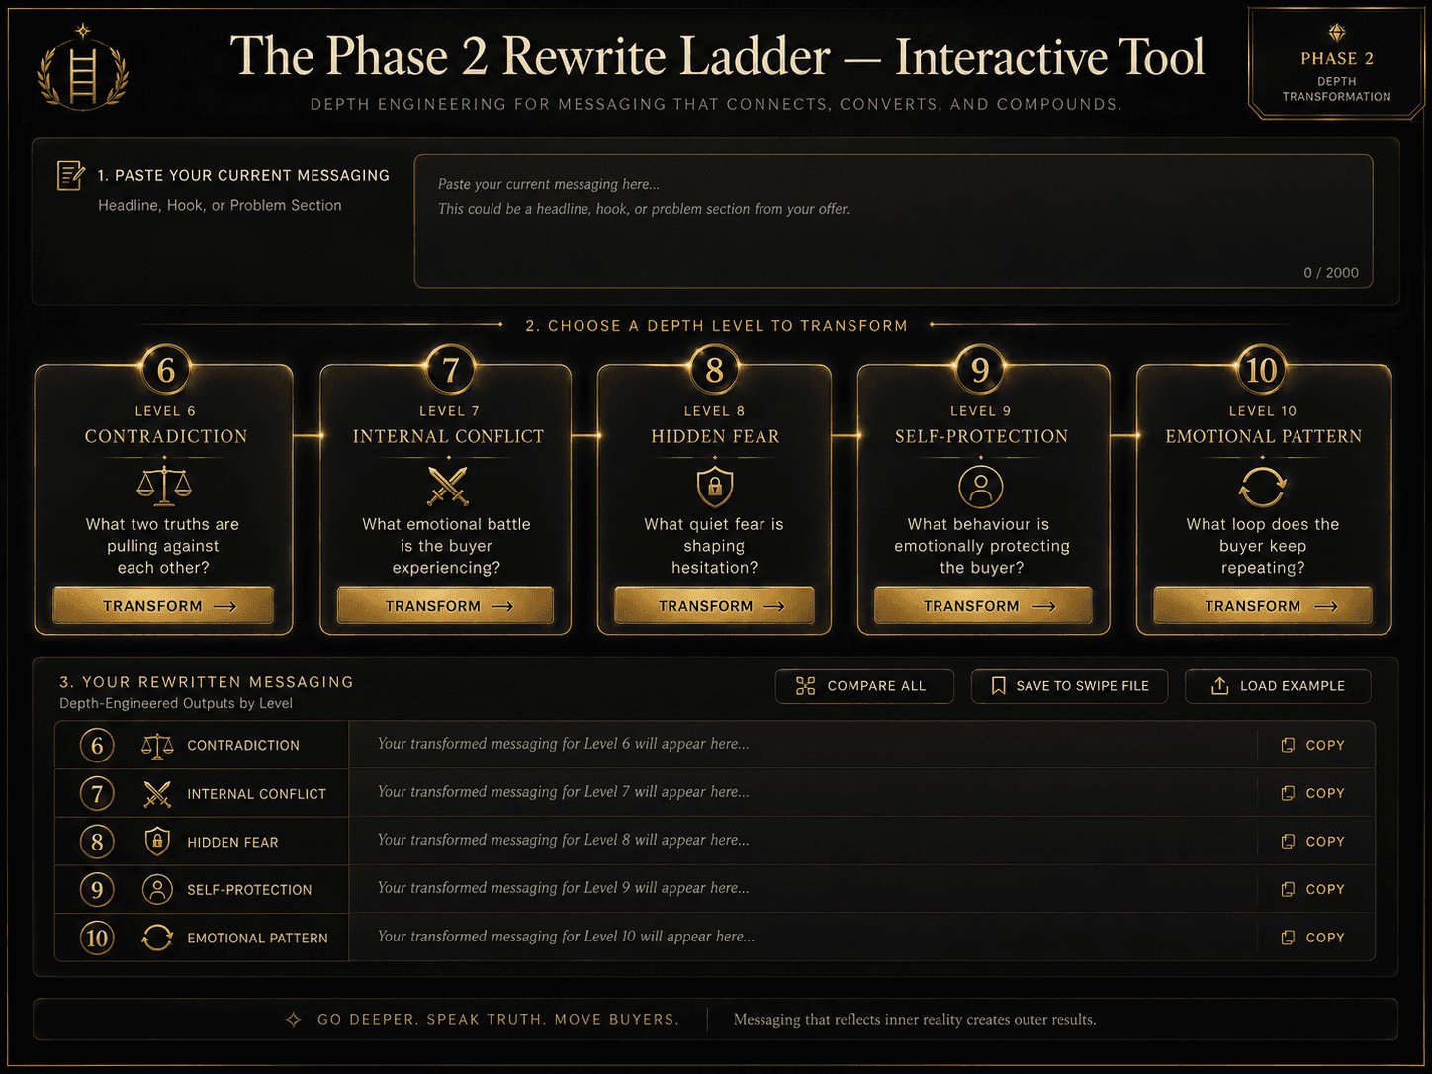Load an example message
The image size is (1432, 1074).
coord(1278,686)
